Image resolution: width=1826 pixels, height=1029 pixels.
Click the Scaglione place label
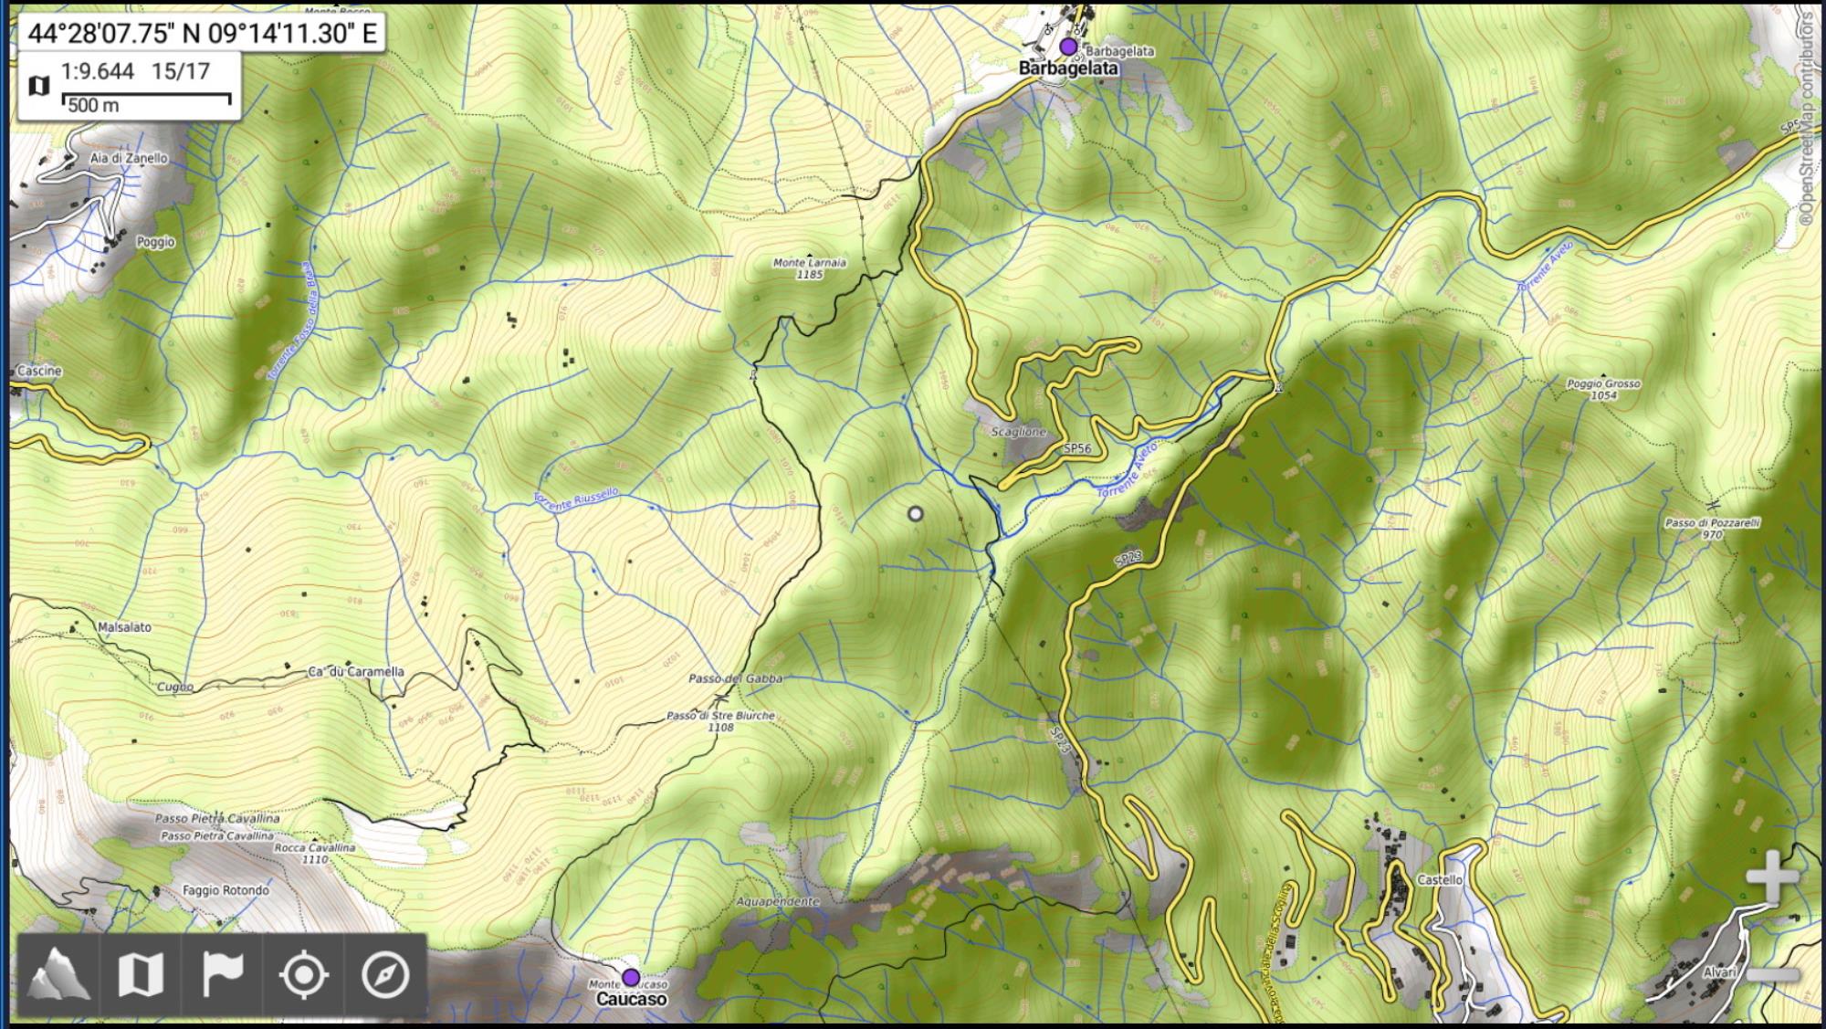point(1019,432)
